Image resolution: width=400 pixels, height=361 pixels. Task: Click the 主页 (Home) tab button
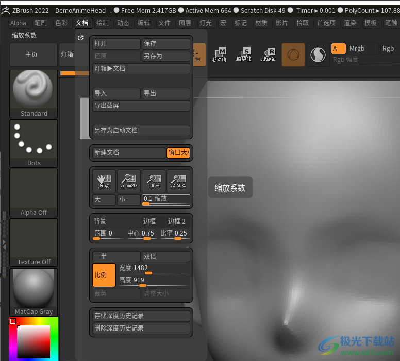coord(34,54)
